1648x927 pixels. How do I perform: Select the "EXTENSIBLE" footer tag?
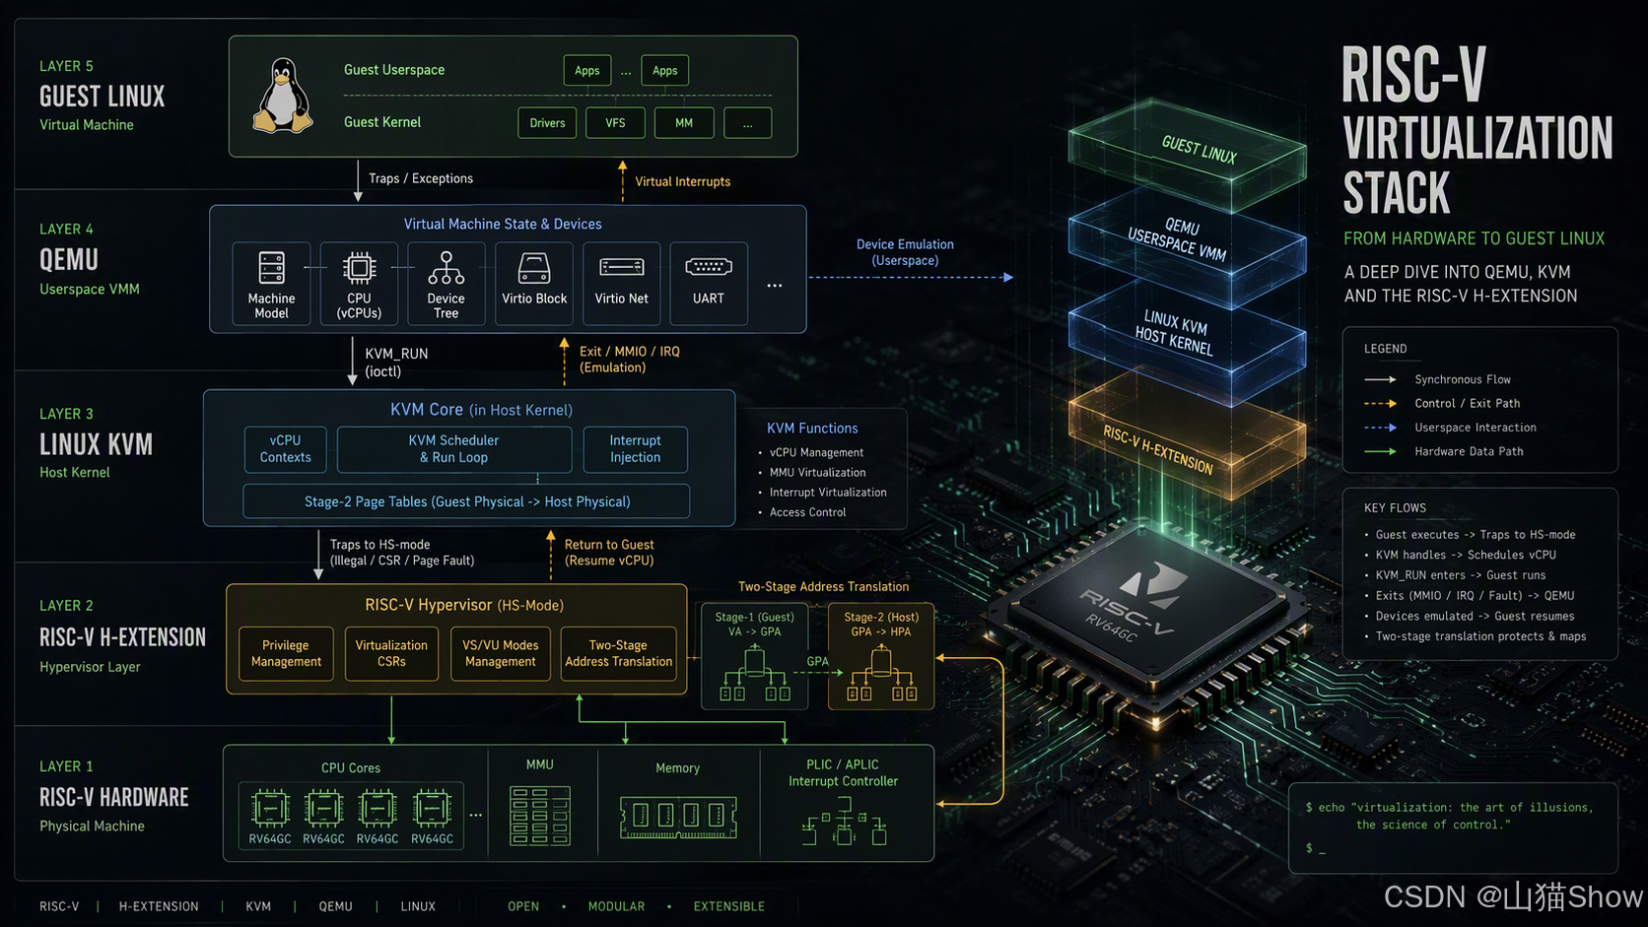click(728, 906)
